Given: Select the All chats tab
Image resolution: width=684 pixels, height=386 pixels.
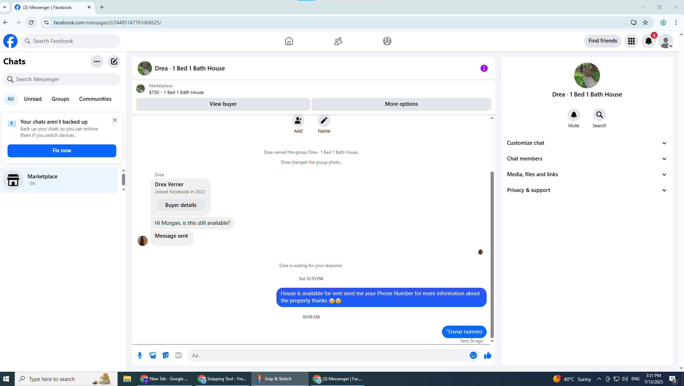Looking at the screenshot, I should pos(11,99).
